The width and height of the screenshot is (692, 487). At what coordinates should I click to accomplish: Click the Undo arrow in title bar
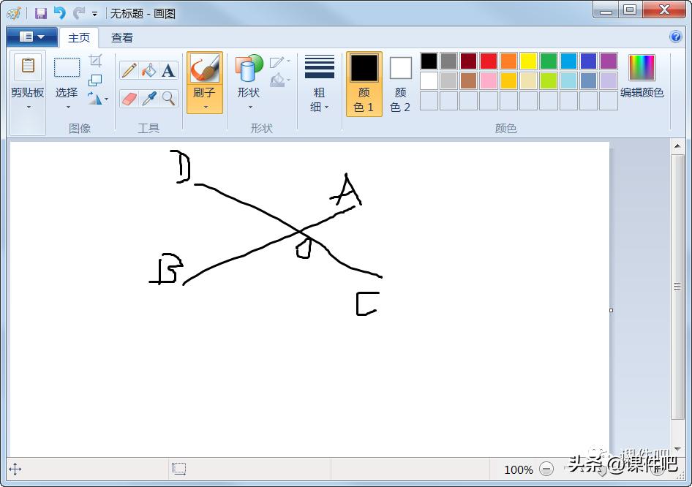59,12
